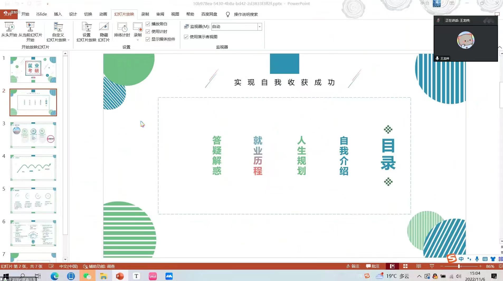
Task: Click 王龙祥 avatar in meeting window
Action: point(466,40)
